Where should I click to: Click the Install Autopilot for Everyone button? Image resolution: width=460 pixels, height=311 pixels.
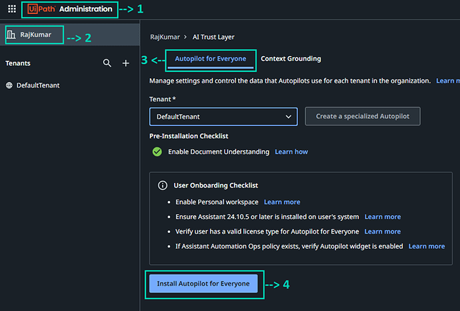tap(203, 284)
